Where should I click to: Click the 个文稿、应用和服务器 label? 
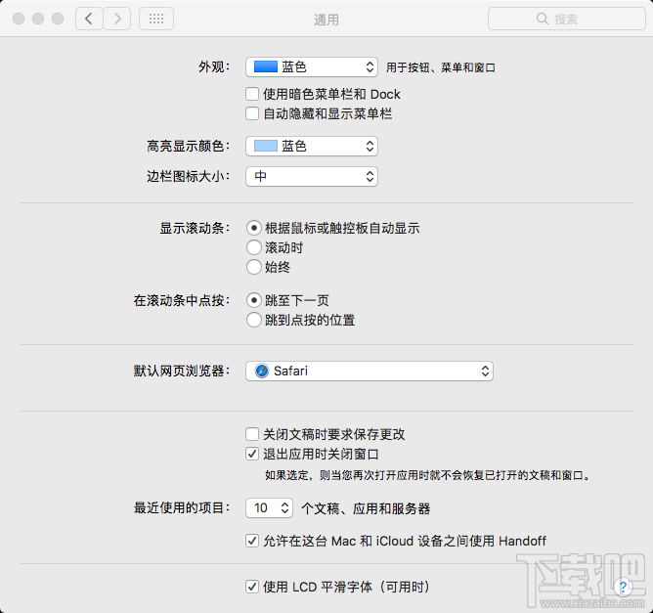(x=366, y=508)
